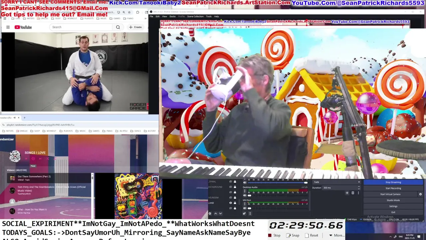Move selected source down in OBS
Image resolution: width=426 pixels, height=240 pixels.
pos(220,213)
